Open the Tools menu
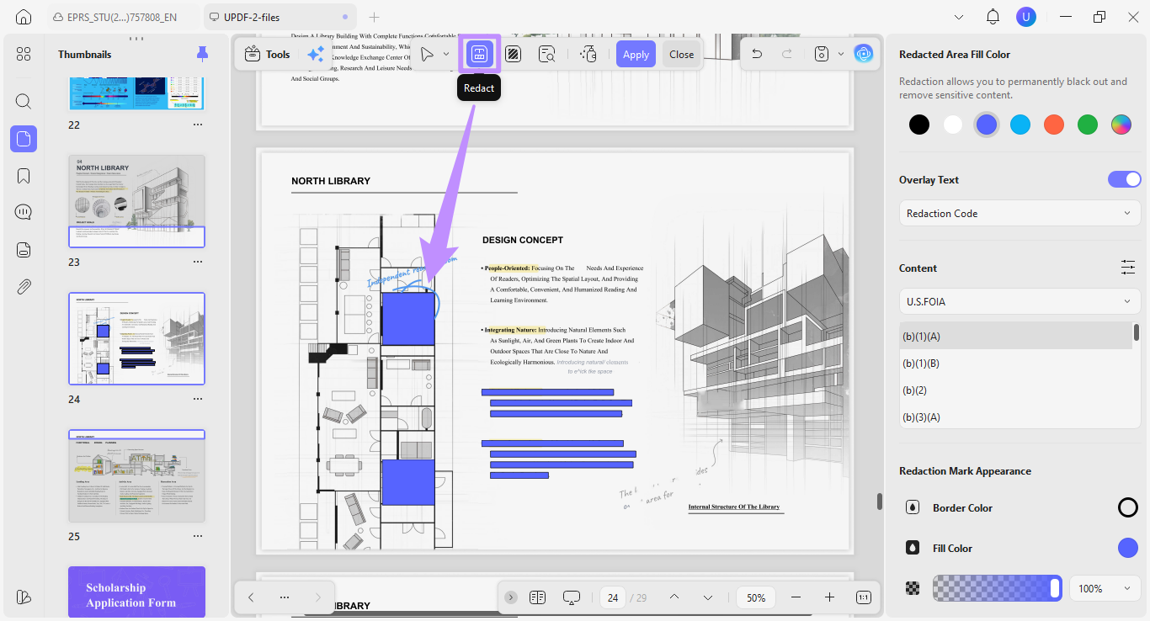 point(267,55)
